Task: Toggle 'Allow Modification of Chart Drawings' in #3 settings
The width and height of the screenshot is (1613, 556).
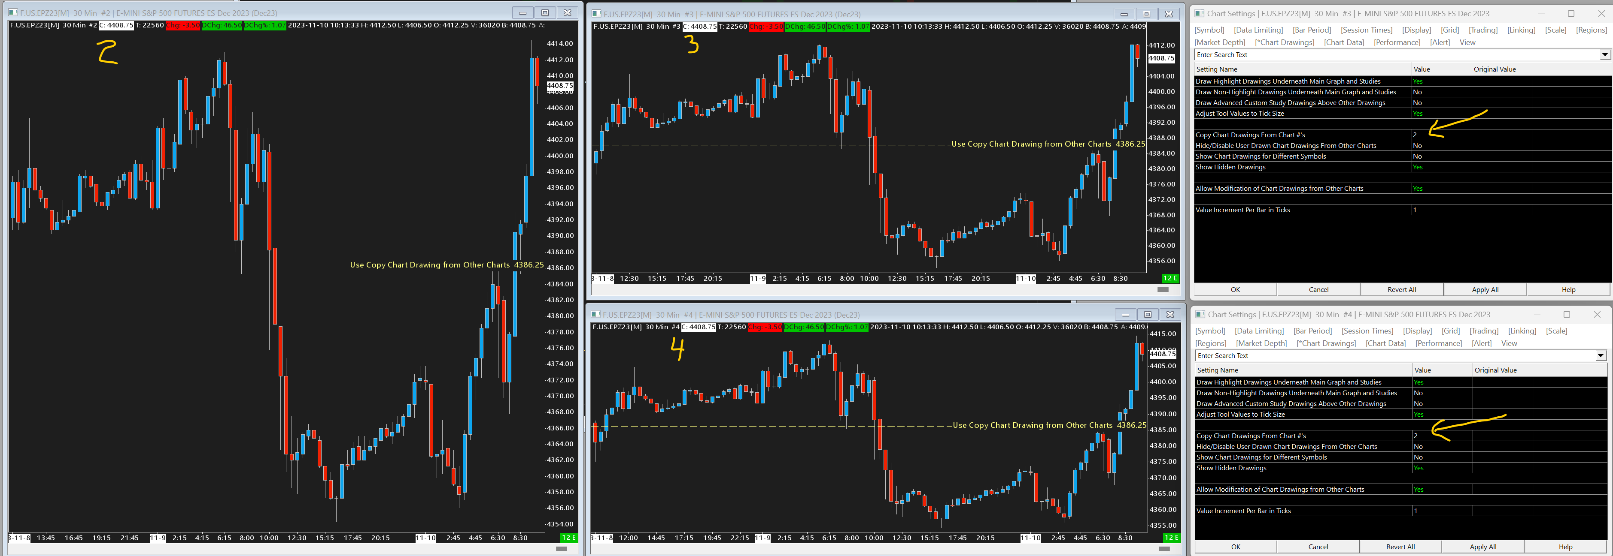Action: [x=1418, y=189]
